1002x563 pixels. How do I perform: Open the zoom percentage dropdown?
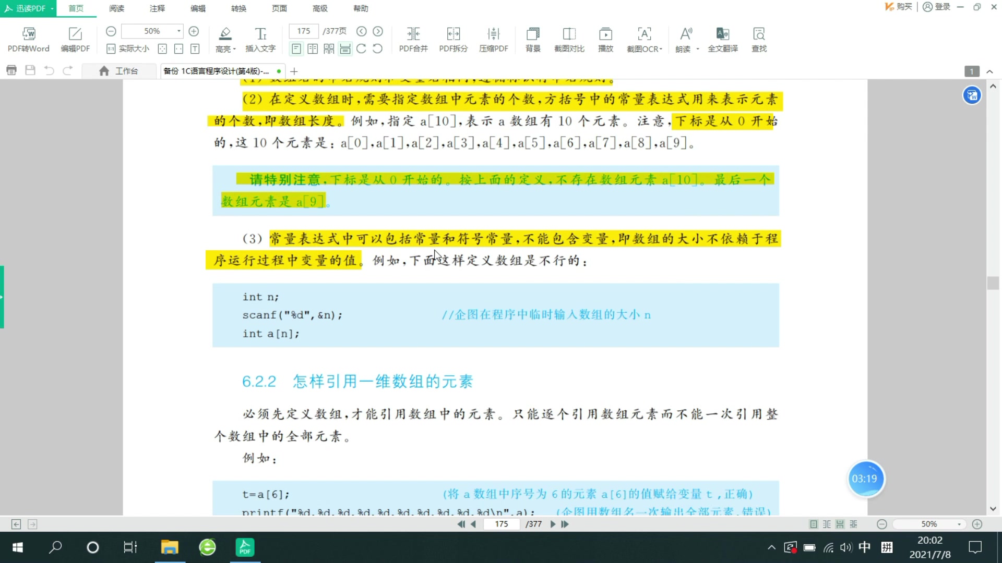[178, 31]
